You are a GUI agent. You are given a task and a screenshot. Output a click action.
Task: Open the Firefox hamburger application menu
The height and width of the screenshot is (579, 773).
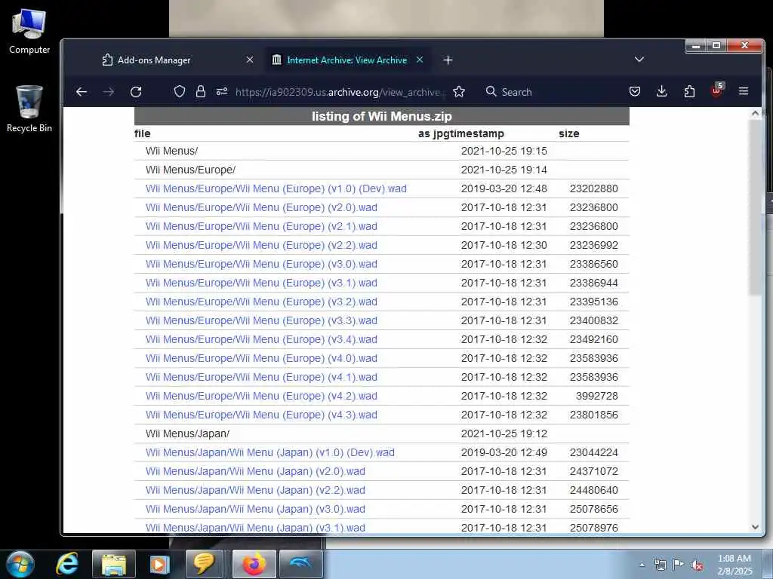pos(744,91)
